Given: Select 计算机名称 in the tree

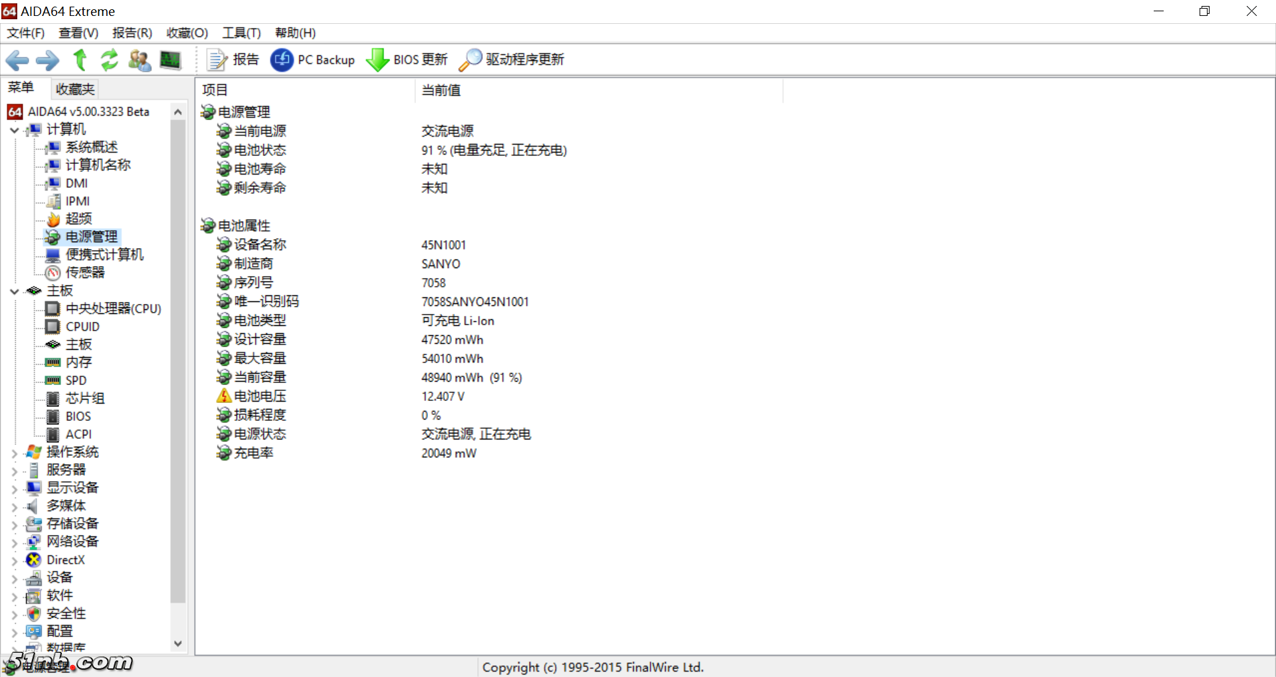Looking at the screenshot, I should coord(98,165).
